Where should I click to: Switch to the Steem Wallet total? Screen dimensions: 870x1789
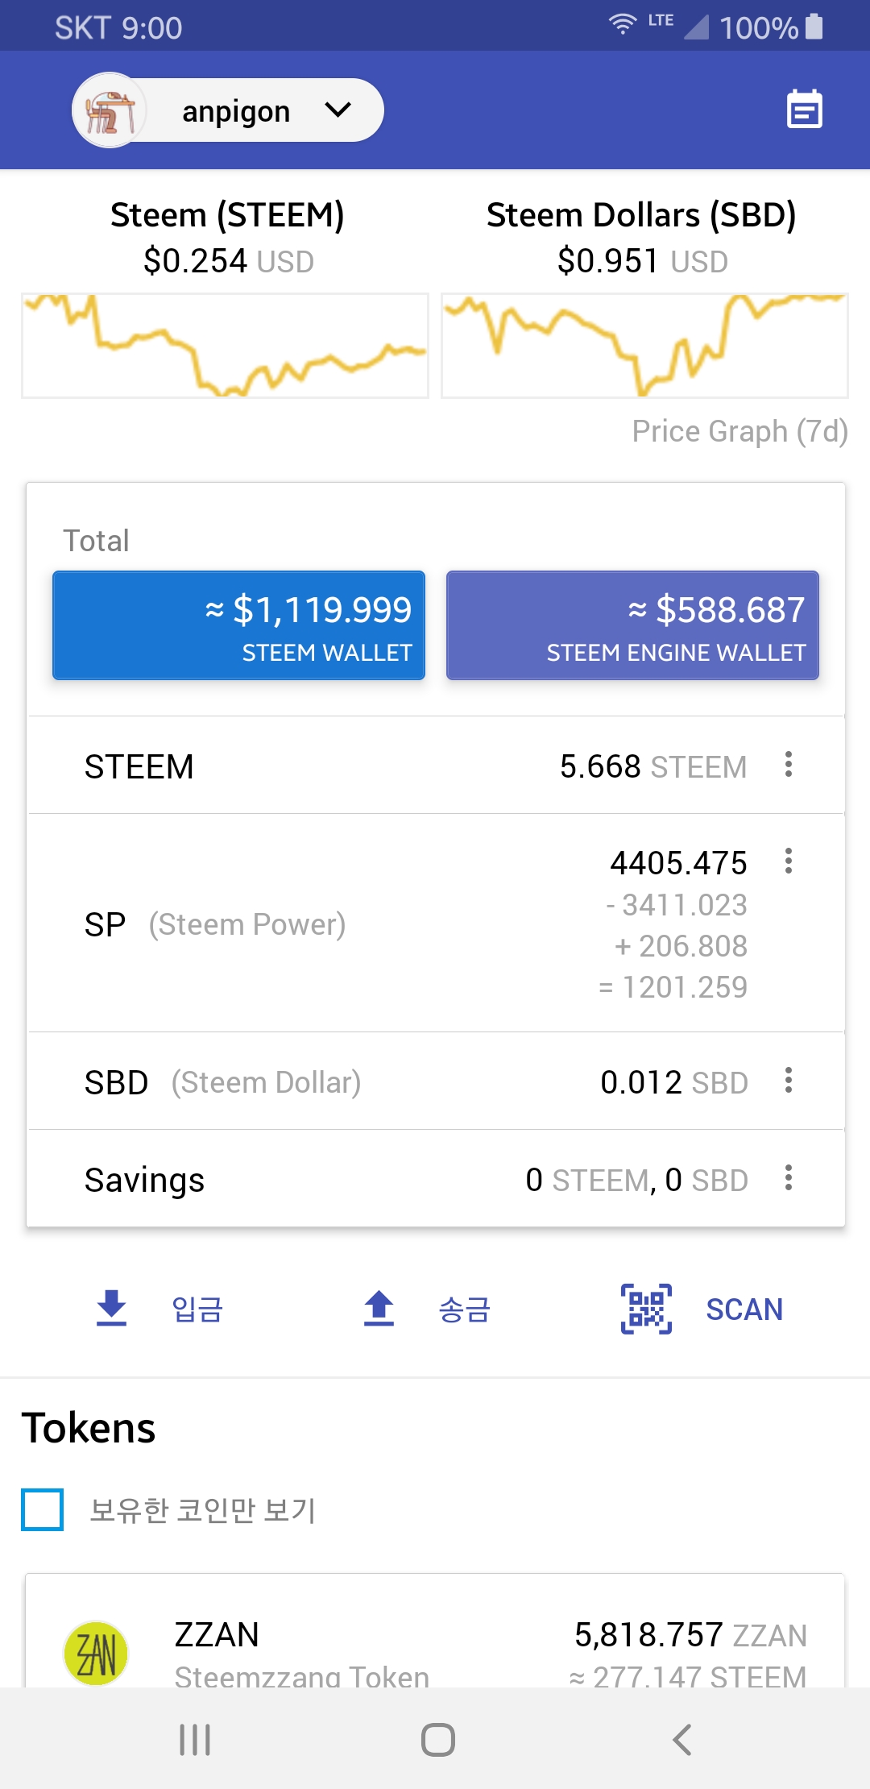point(239,625)
